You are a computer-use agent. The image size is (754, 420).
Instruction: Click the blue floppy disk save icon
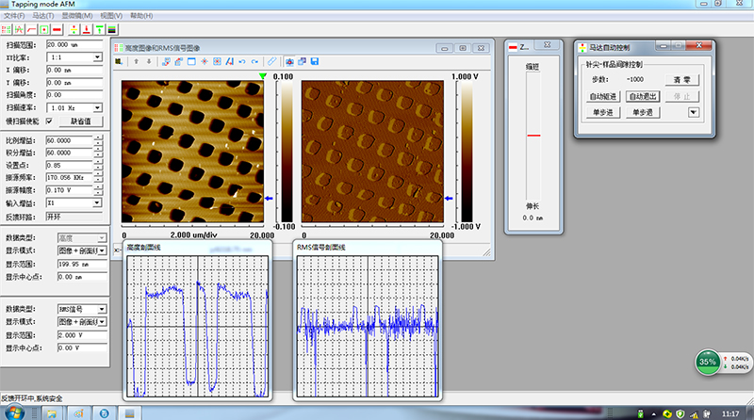pyautogui.click(x=315, y=61)
